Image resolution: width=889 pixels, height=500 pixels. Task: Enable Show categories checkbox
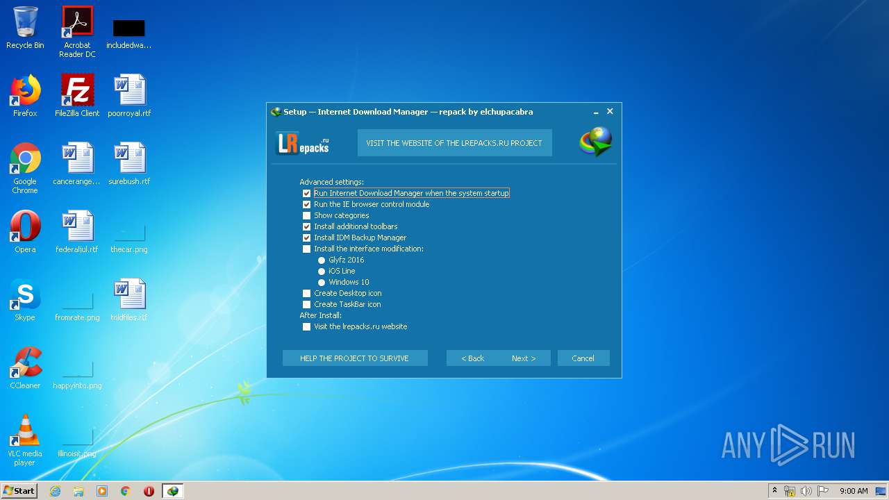coord(306,215)
